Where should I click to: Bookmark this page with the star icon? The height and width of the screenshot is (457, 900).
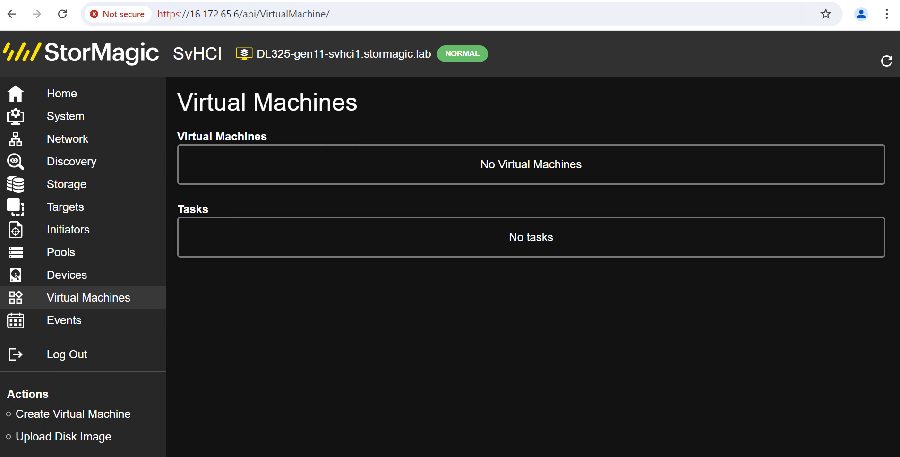click(x=826, y=14)
